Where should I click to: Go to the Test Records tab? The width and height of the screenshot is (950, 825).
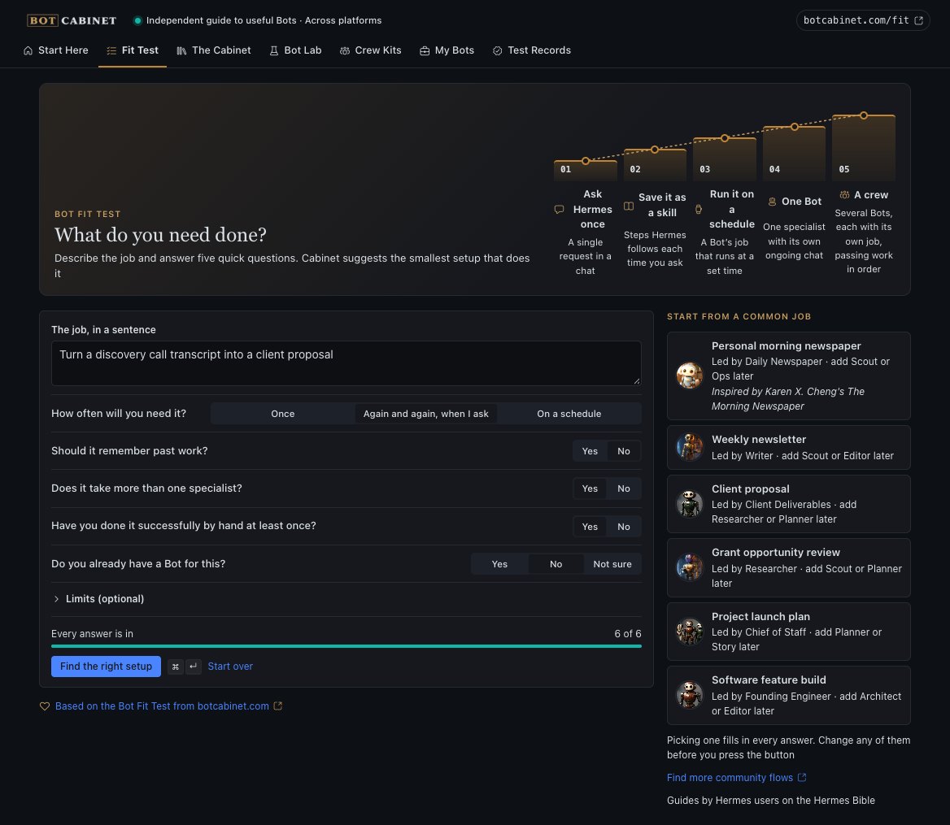pyautogui.click(x=532, y=51)
